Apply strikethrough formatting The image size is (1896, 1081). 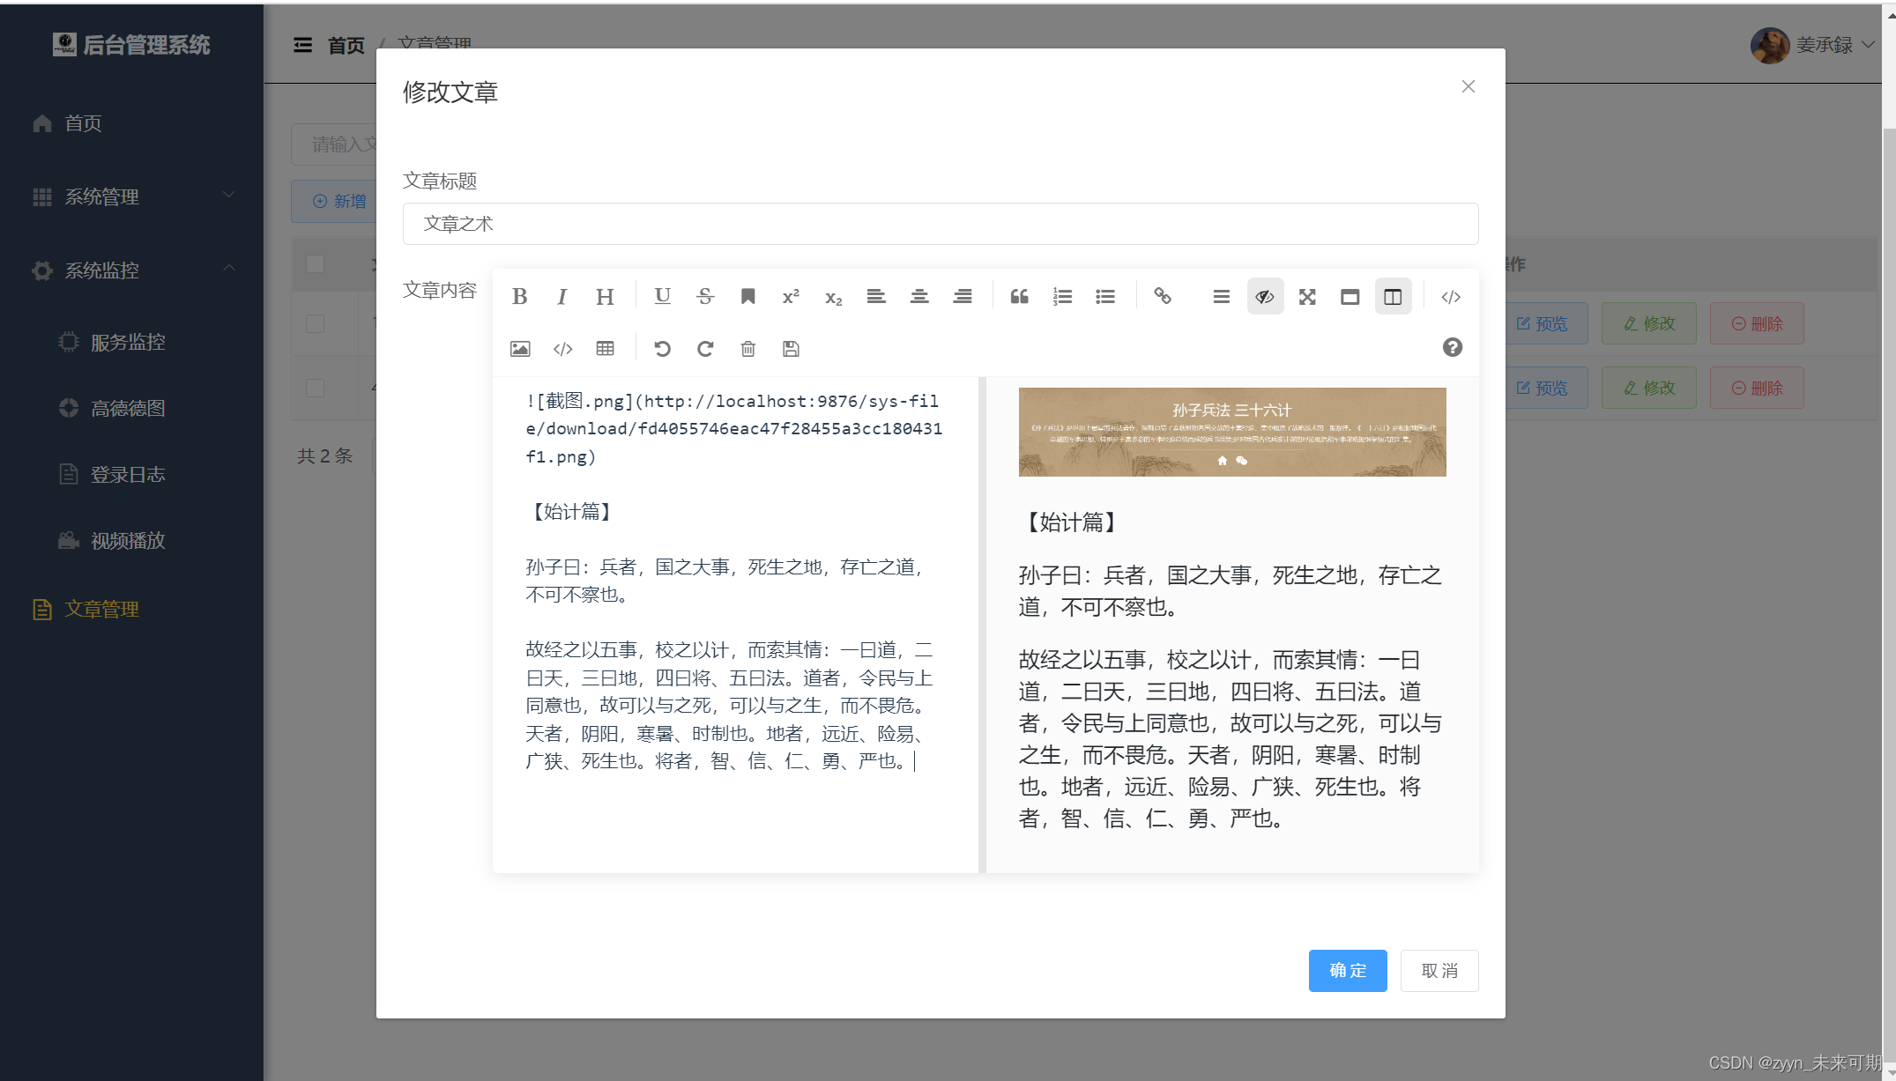pos(704,296)
